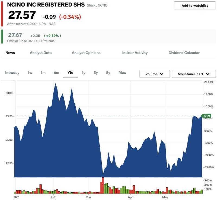
Task: Switch chart to the 3y range
Action: (96, 73)
